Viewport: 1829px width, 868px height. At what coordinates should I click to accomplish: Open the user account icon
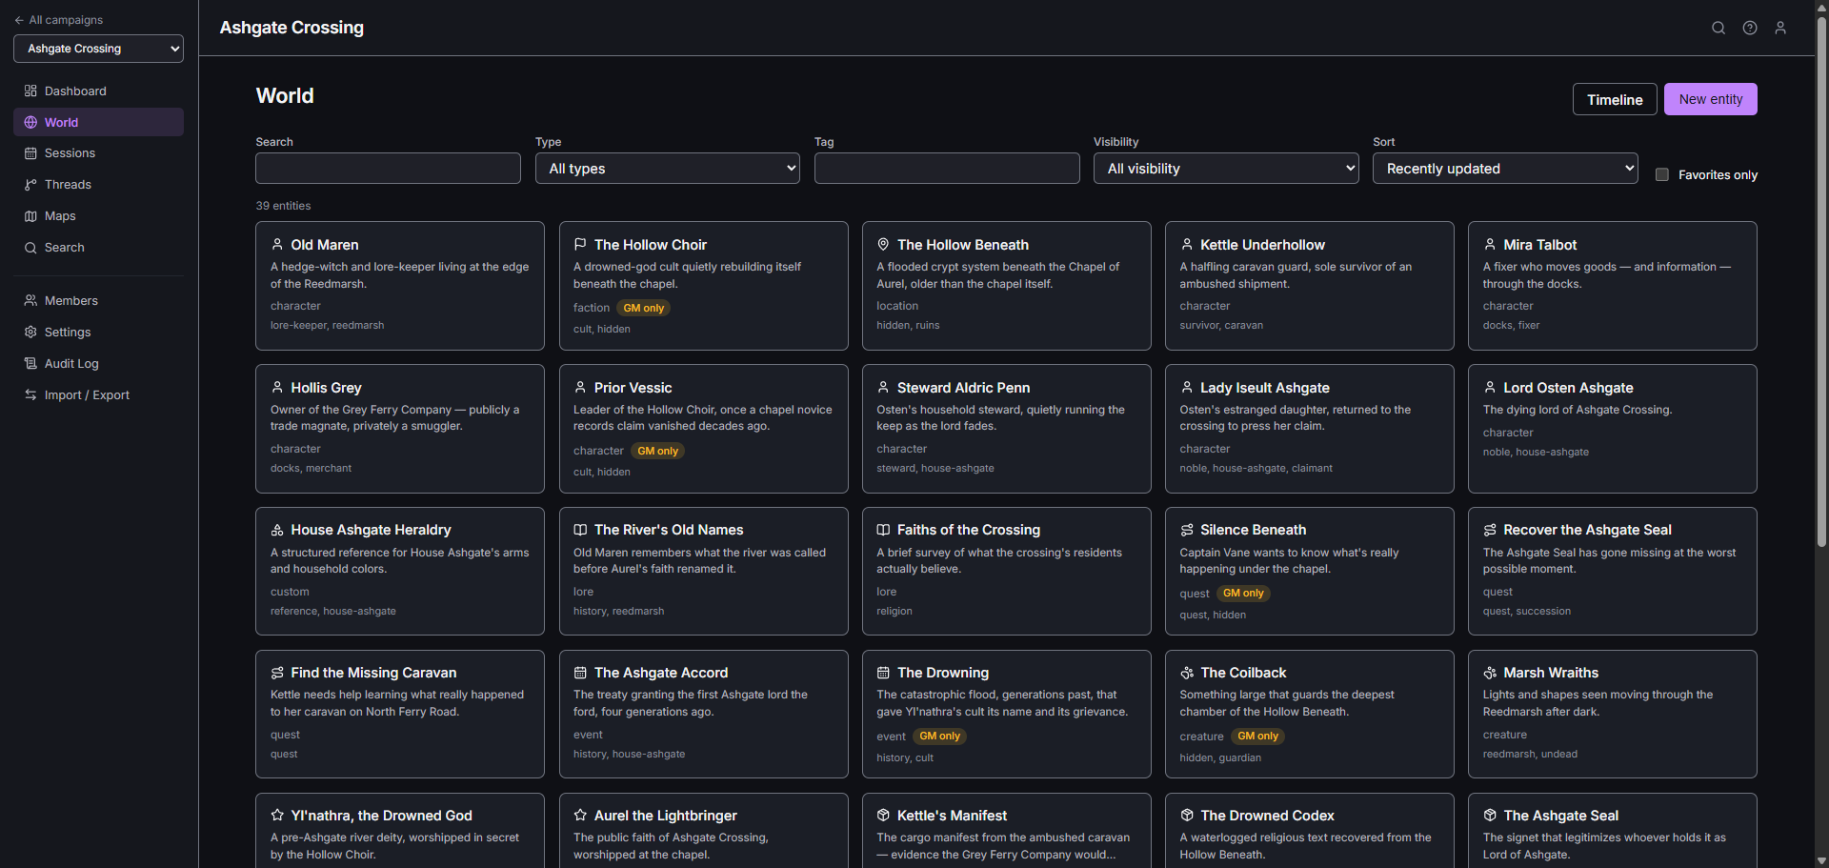(1780, 28)
